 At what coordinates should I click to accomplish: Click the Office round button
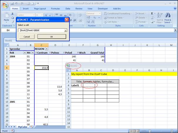point(5,5)
